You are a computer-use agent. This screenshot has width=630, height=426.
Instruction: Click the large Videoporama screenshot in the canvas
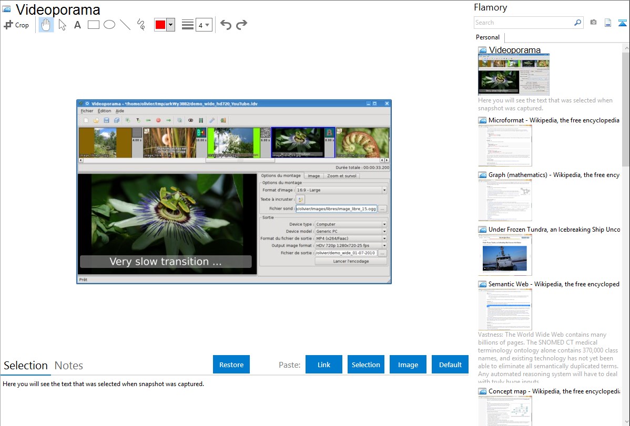pyautogui.click(x=234, y=192)
